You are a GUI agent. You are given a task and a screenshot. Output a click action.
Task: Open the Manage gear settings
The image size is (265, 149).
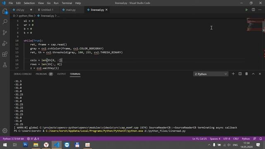5,130
